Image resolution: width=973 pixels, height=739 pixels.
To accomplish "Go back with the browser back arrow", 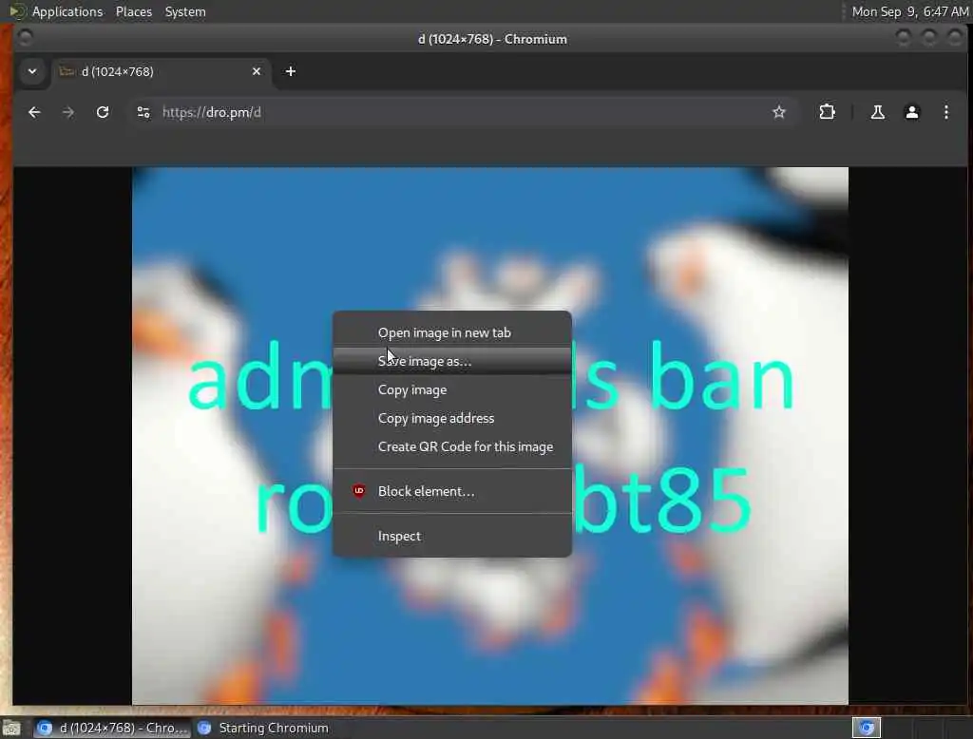I will (x=34, y=112).
